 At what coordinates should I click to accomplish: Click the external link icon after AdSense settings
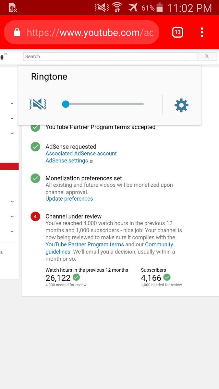point(91,161)
